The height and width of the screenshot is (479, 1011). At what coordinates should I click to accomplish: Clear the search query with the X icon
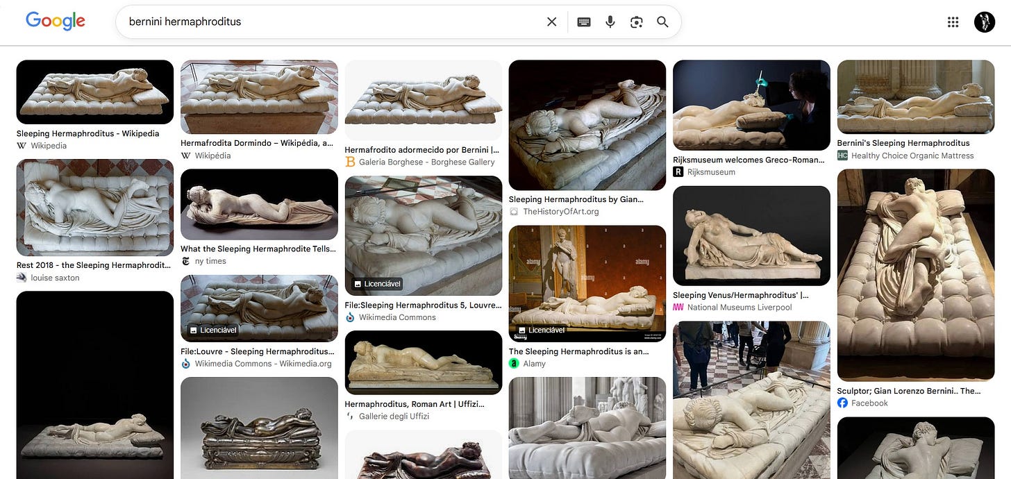552,22
